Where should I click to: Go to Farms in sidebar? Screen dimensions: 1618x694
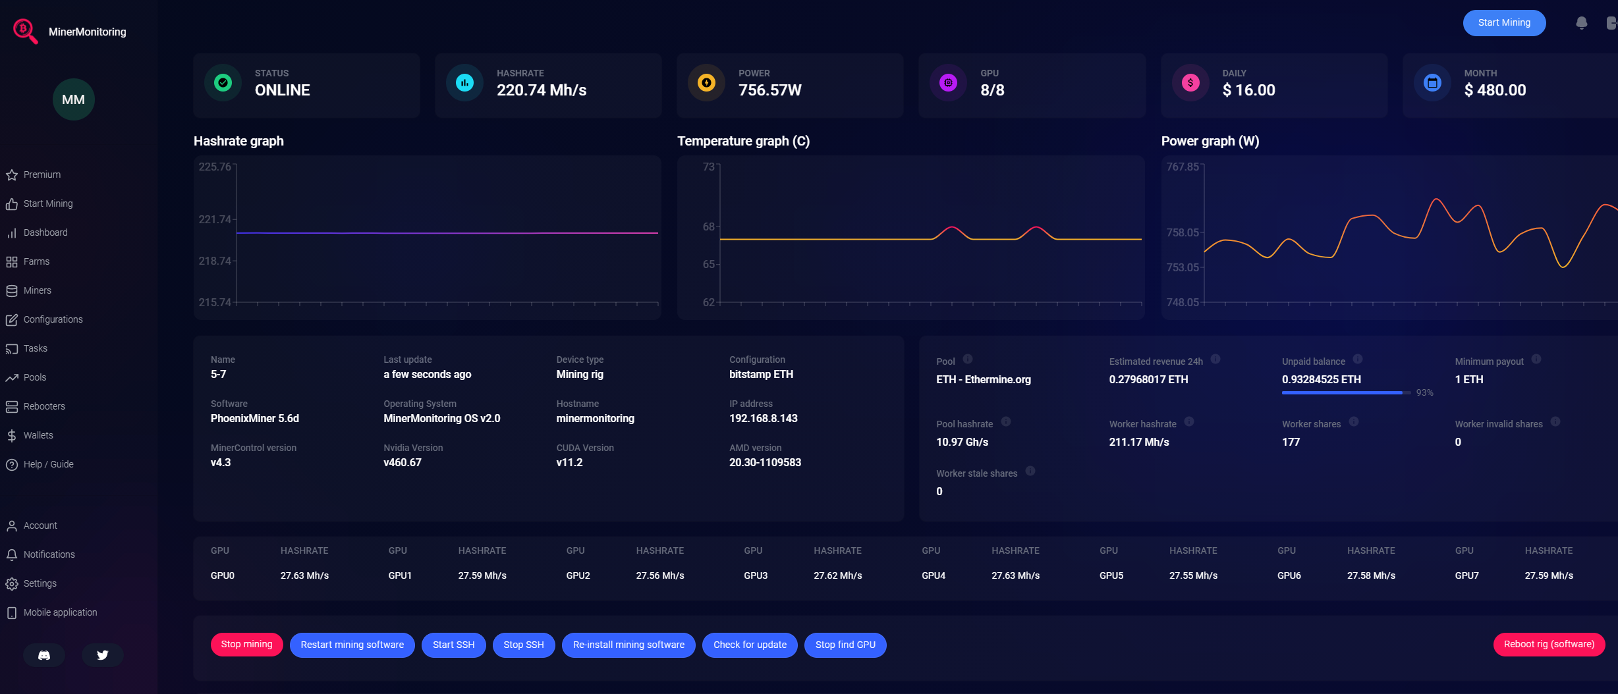tap(36, 261)
